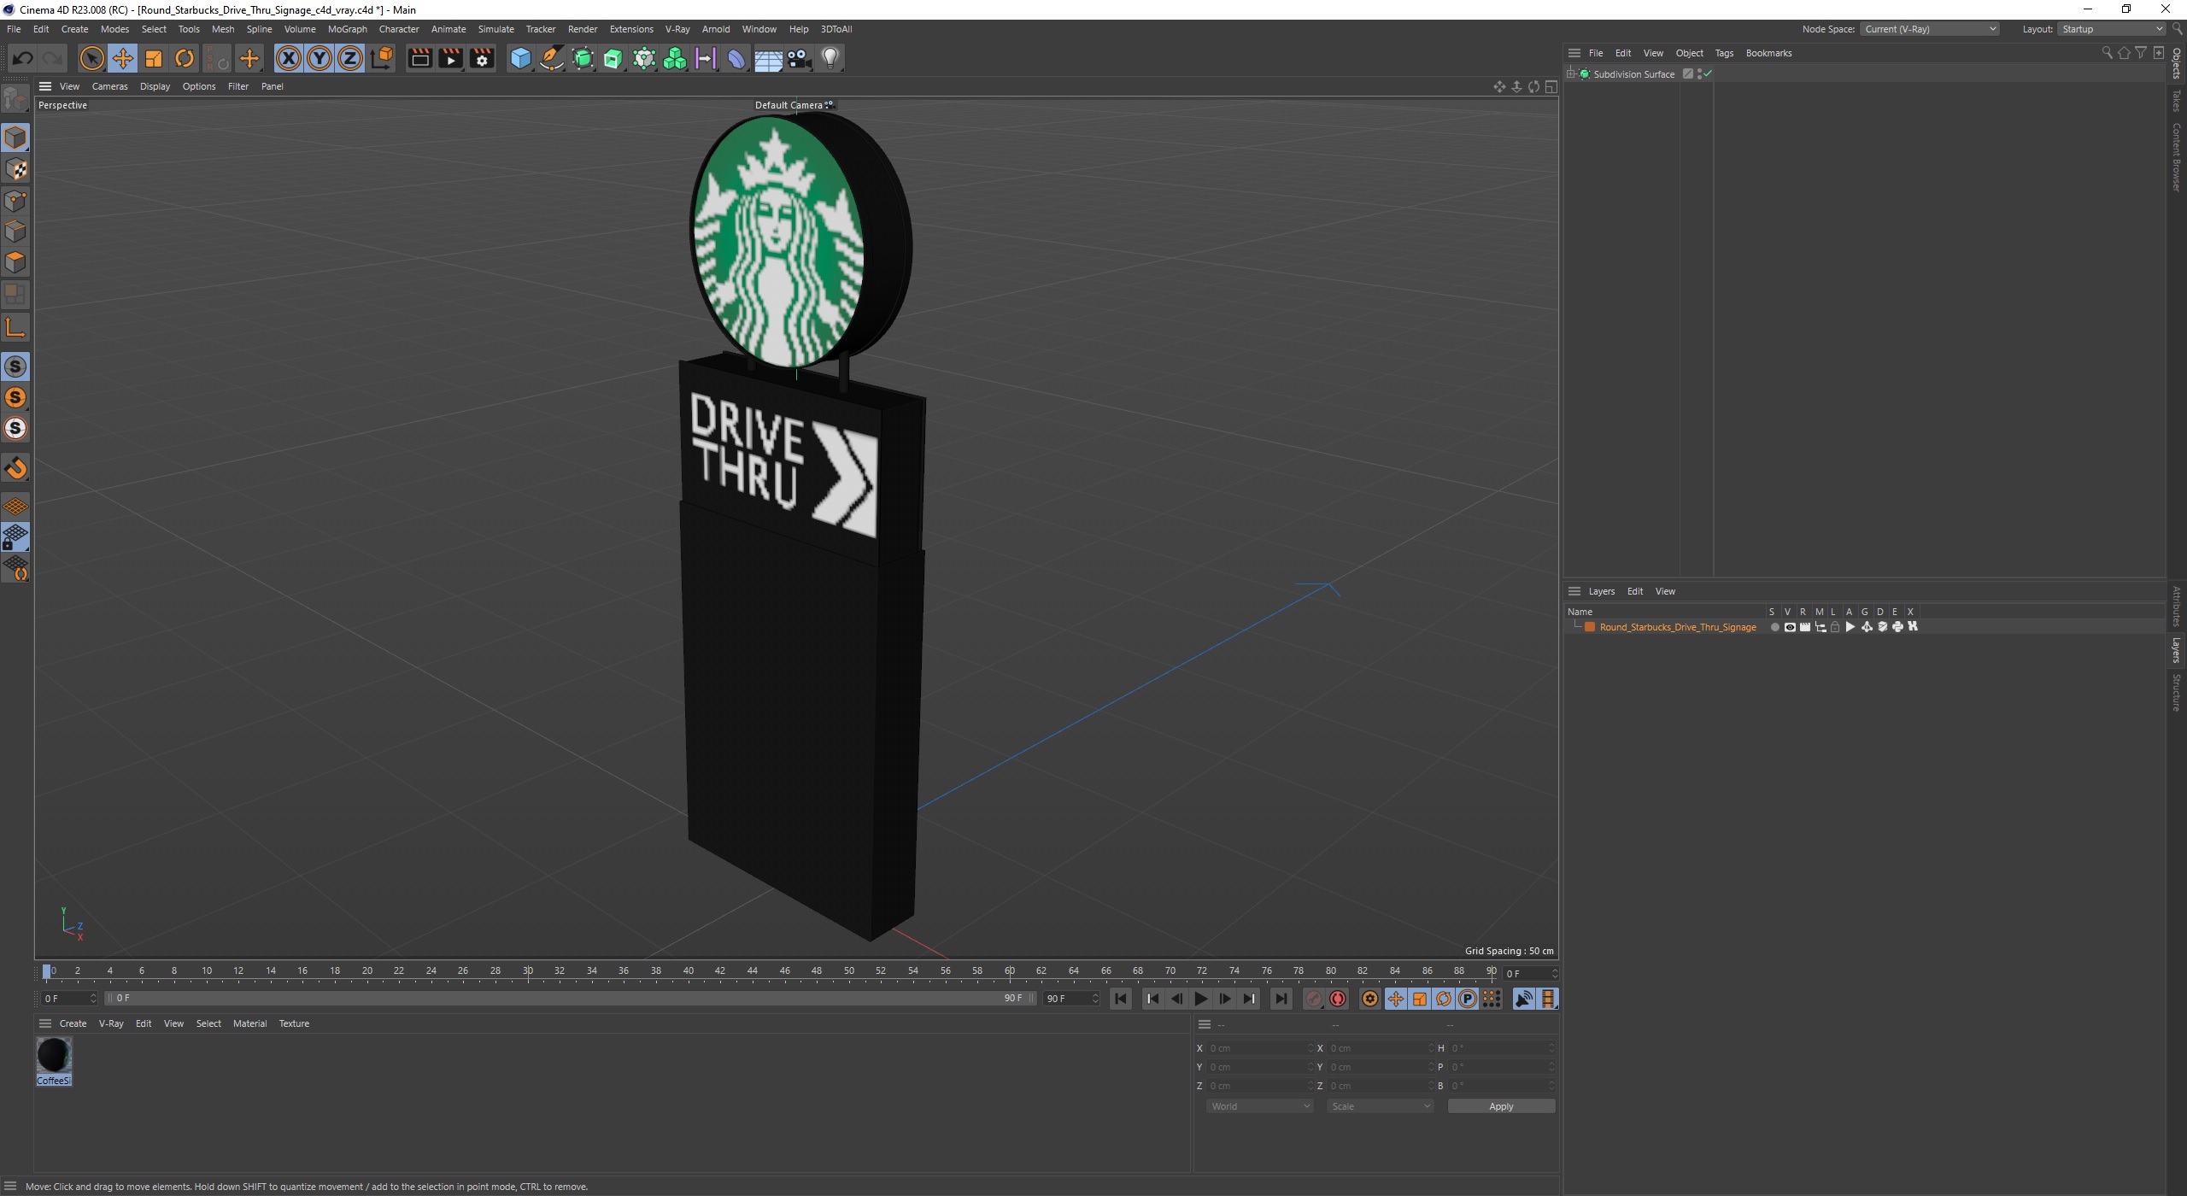The width and height of the screenshot is (2187, 1196).
Task: Open Render to Picture Viewer icon
Action: point(450,58)
